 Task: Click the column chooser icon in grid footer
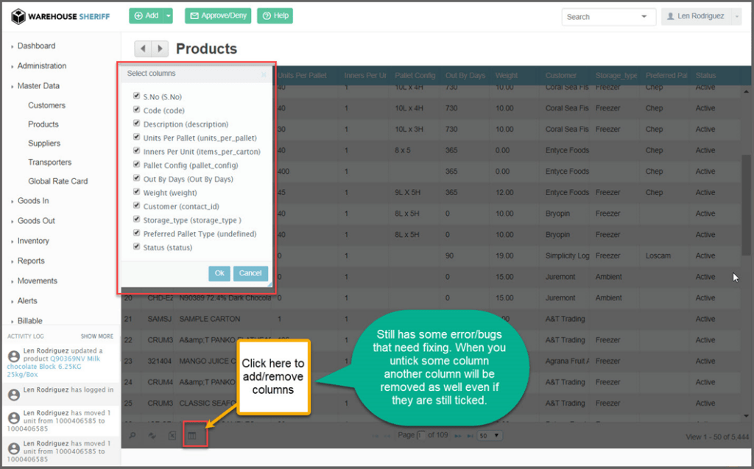click(192, 436)
